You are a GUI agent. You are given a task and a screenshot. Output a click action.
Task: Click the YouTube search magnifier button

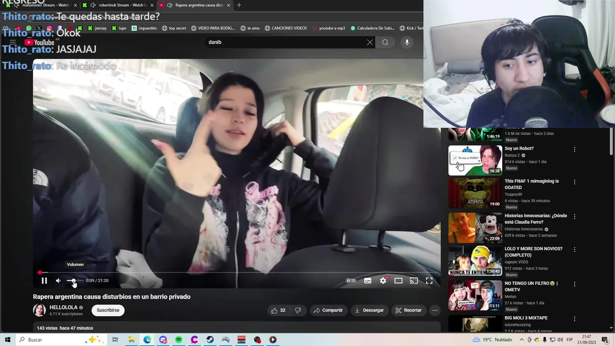(385, 42)
